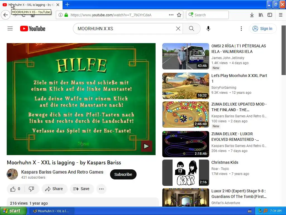
Task: Open more actions below the video
Action: tap(101, 189)
